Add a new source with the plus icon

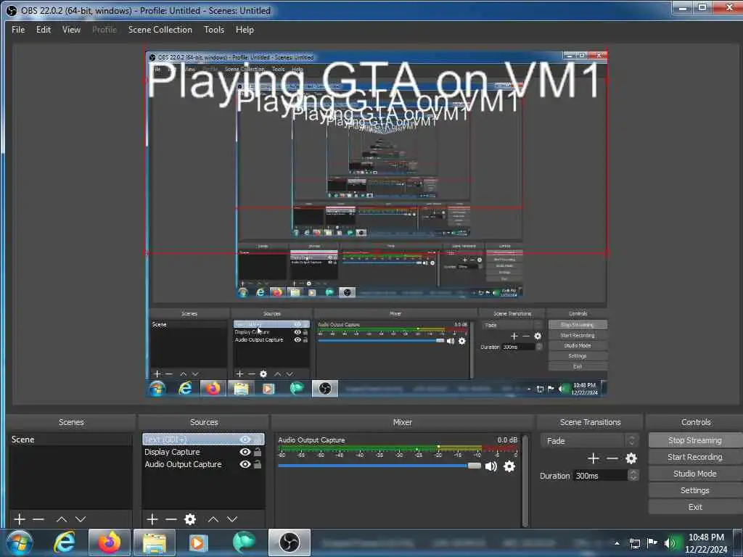[x=152, y=519]
